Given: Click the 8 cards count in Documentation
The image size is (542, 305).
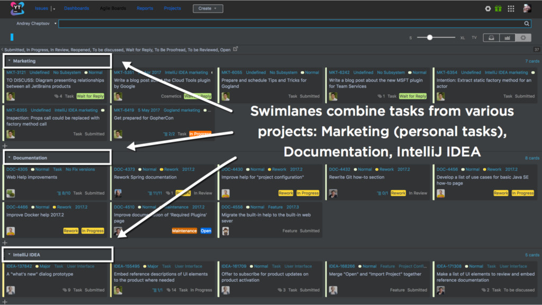Looking at the screenshot, I should 532,158.
